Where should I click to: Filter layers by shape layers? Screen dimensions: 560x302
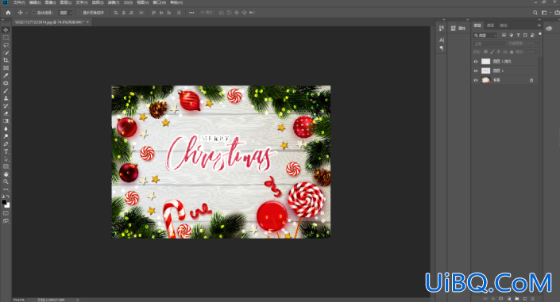[x=525, y=35]
